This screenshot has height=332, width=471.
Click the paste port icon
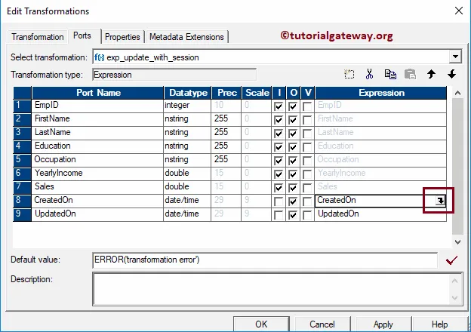pos(410,74)
